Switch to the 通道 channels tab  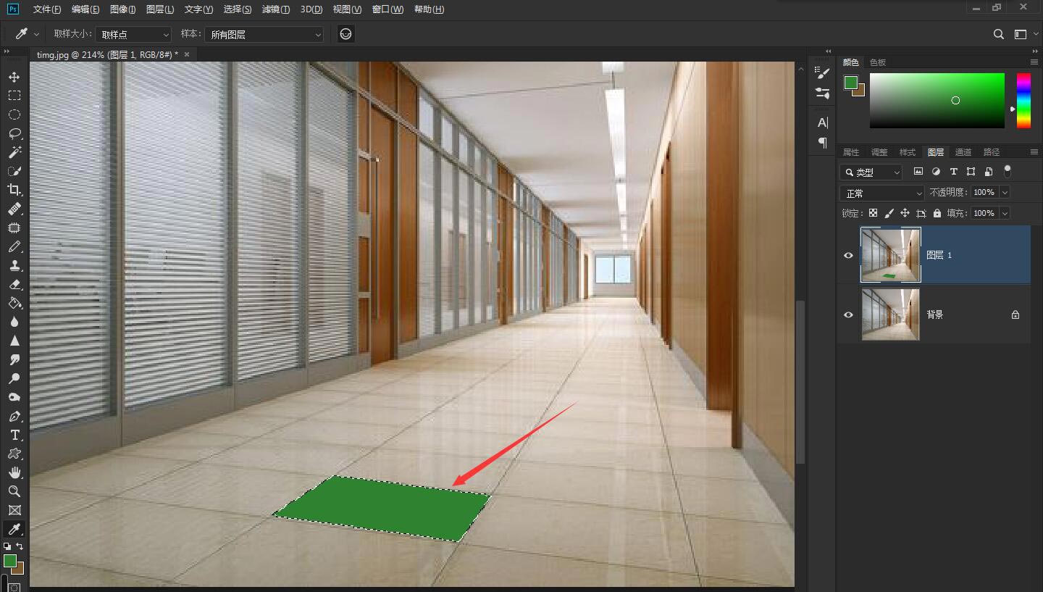click(x=963, y=152)
